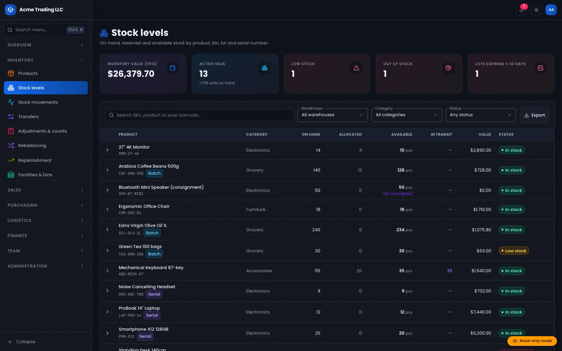562x351 pixels.
Task: Expand the 27" 4K Monitor row
Action: pos(107,150)
